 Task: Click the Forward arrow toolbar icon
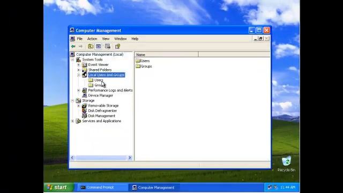[80, 47]
